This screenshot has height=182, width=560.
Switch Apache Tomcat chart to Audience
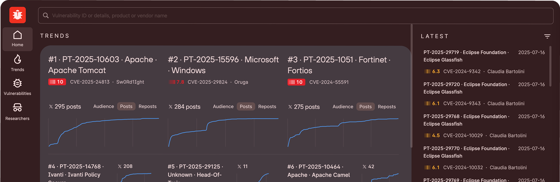tap(104, 107)
